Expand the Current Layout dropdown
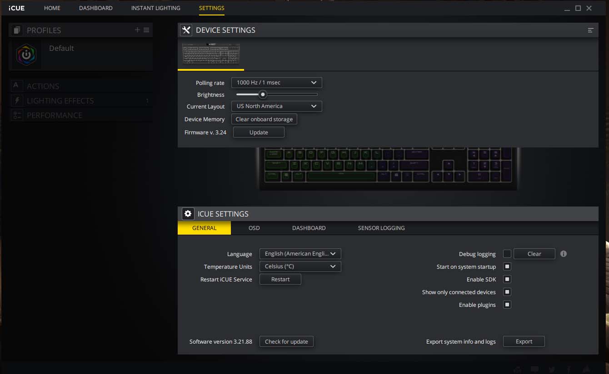 coord(276,106)
